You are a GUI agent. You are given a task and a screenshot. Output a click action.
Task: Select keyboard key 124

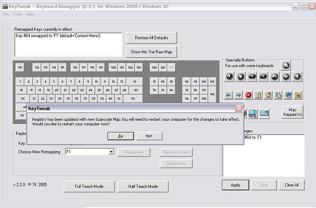[154, 67]
